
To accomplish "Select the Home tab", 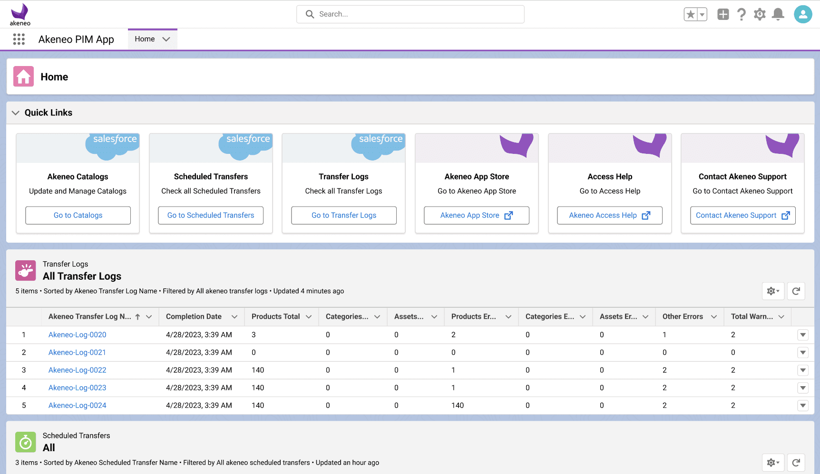I will tap(145, 39).
